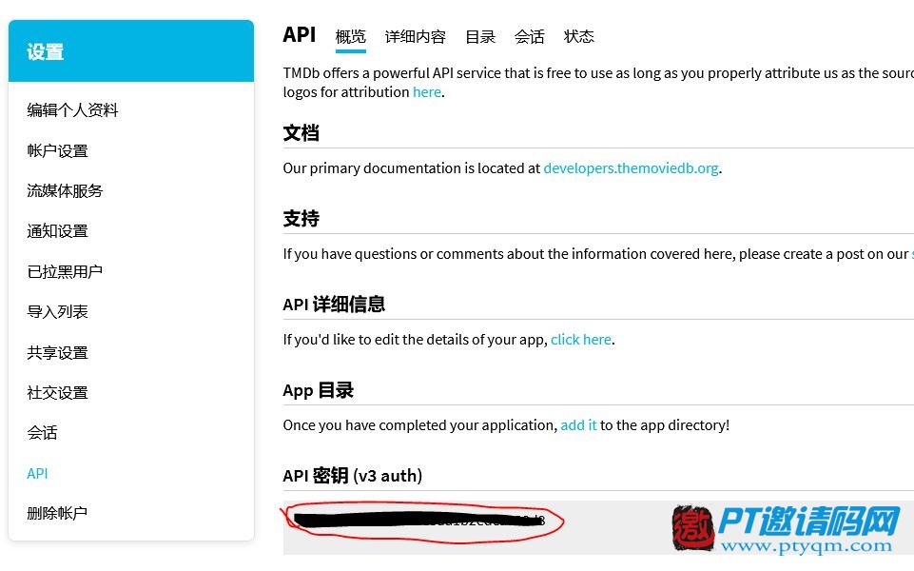Open the 详细内容 tab
The image size is (914, 571).
(415, 37)
